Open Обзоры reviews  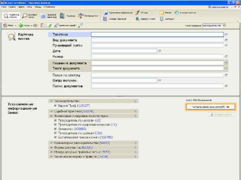click(142, 13)
